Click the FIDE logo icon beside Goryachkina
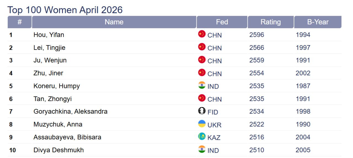Image resolution: width=353 pixels, height=158 pixels. point(202,111)
